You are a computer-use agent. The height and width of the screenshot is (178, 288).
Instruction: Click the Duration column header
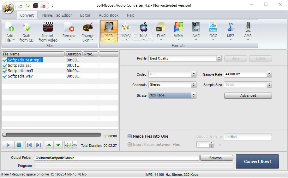pos(74,54)
